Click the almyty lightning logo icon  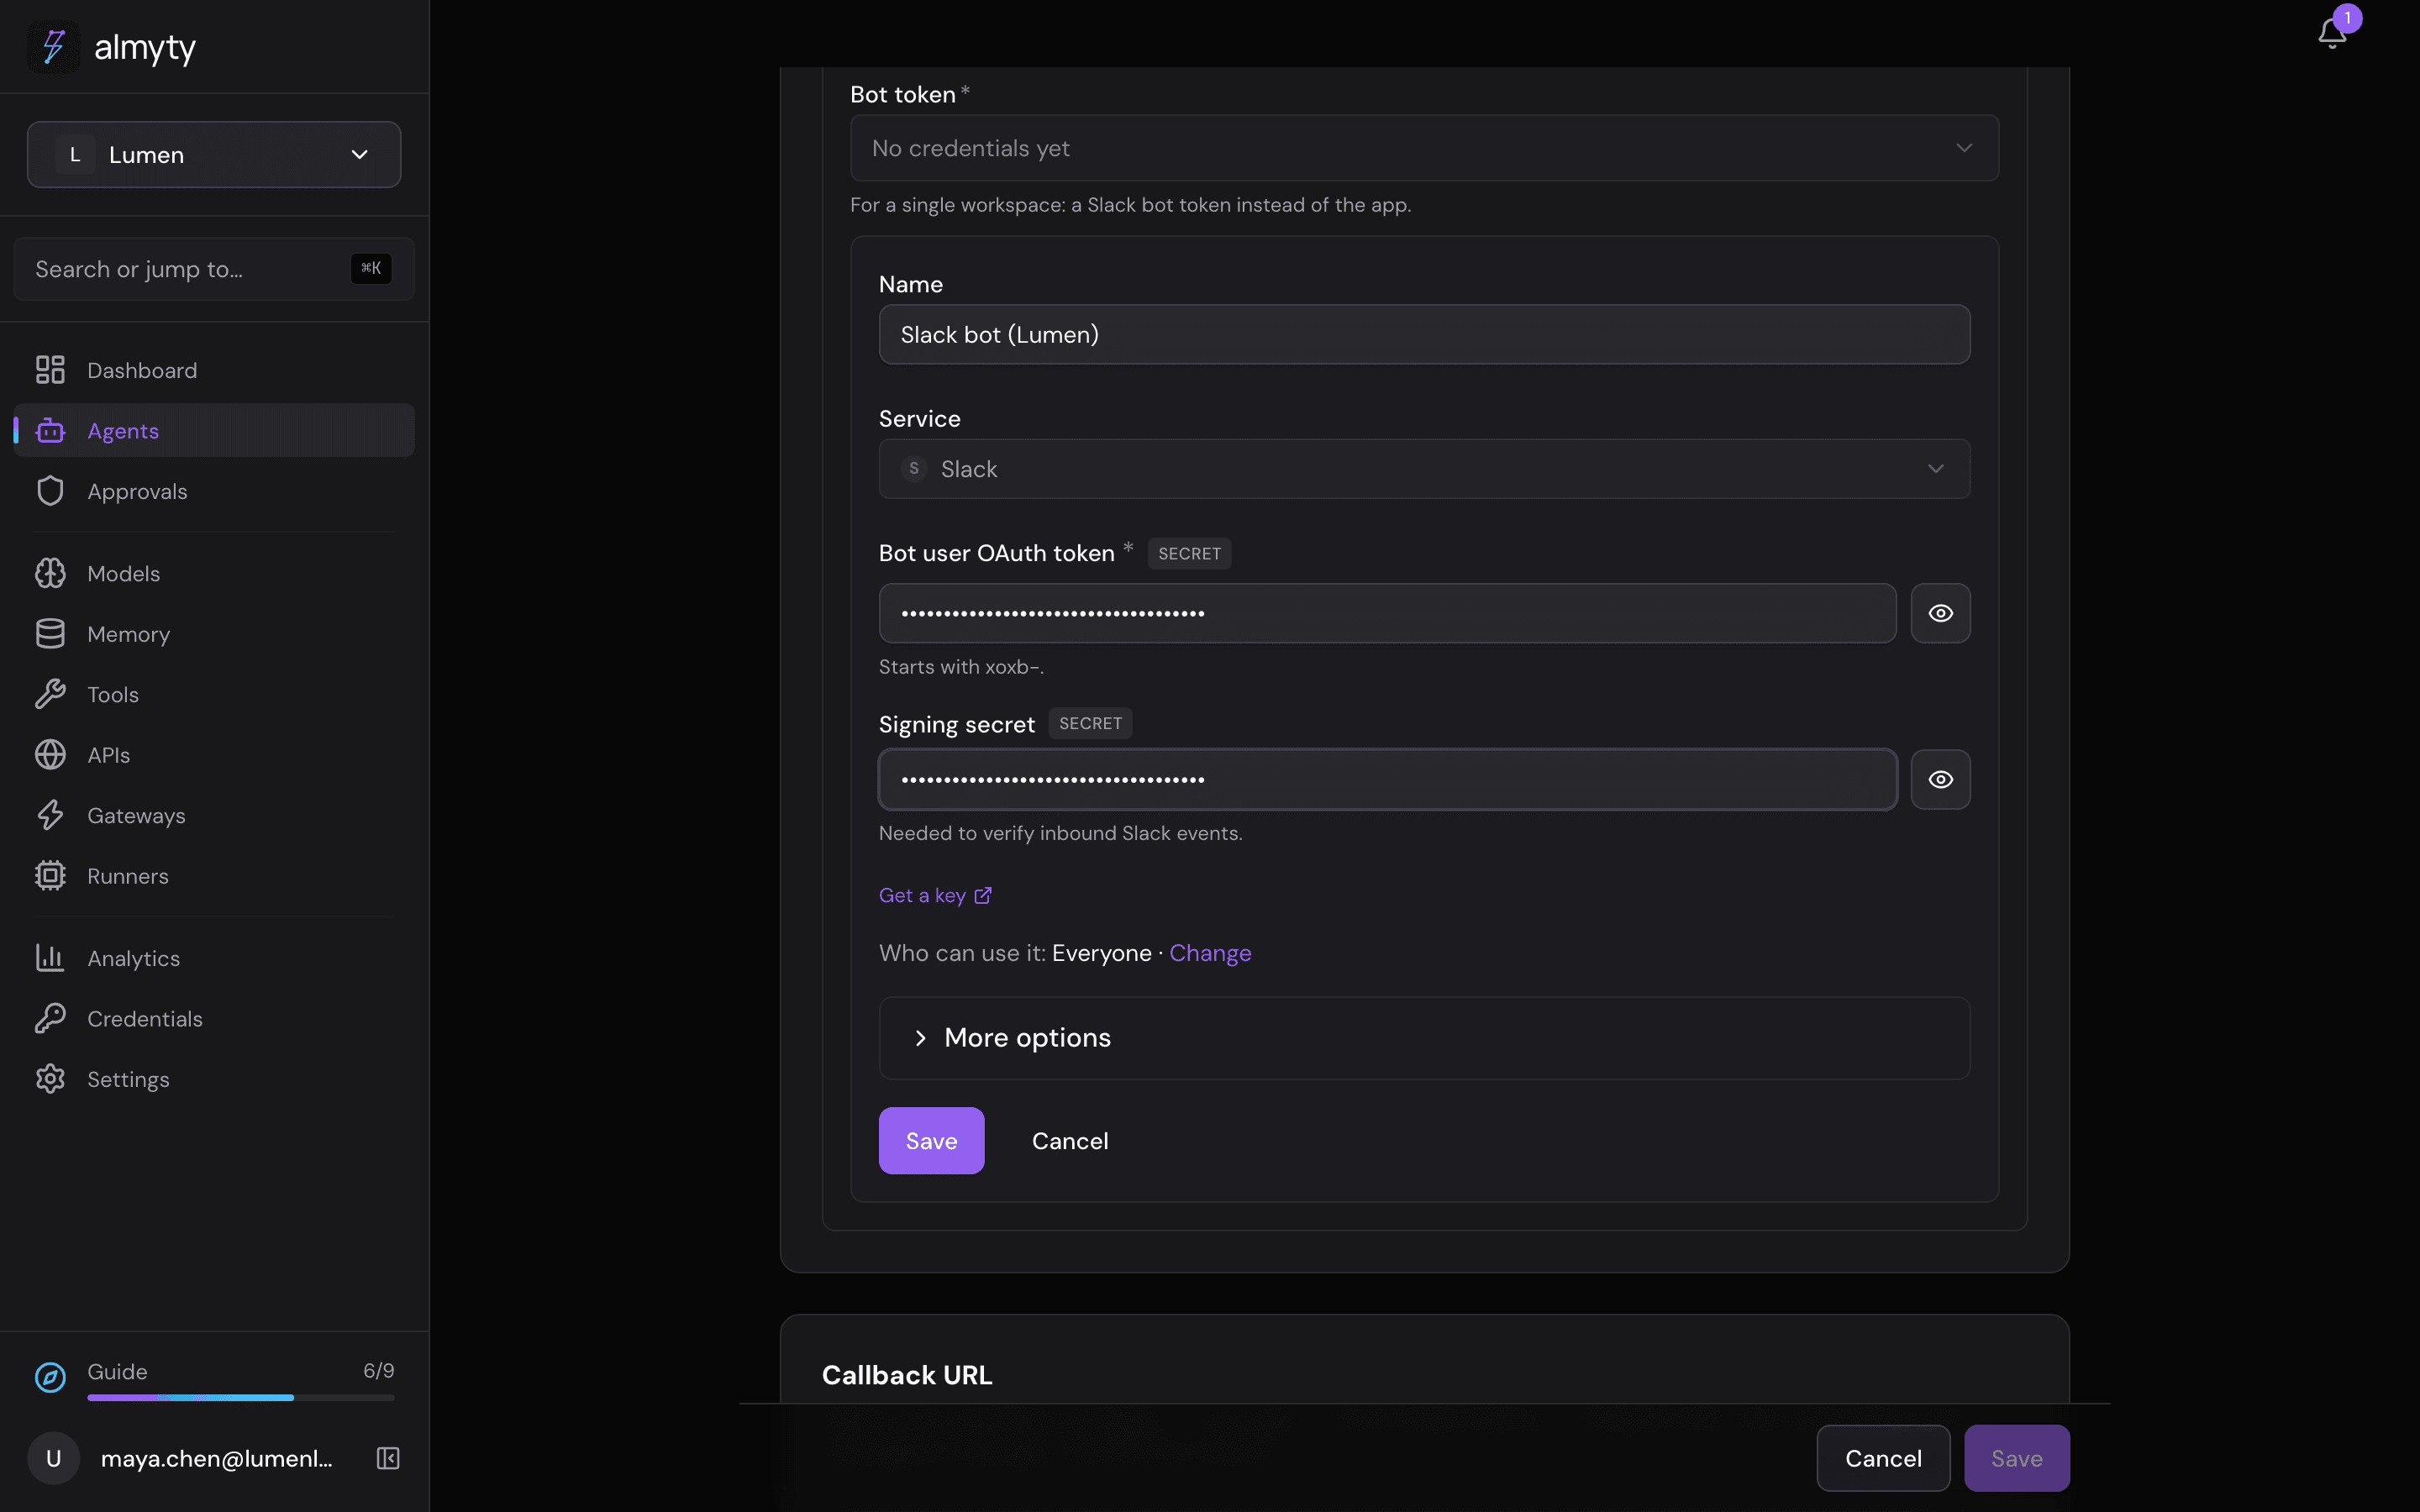[x=53, y=47]
